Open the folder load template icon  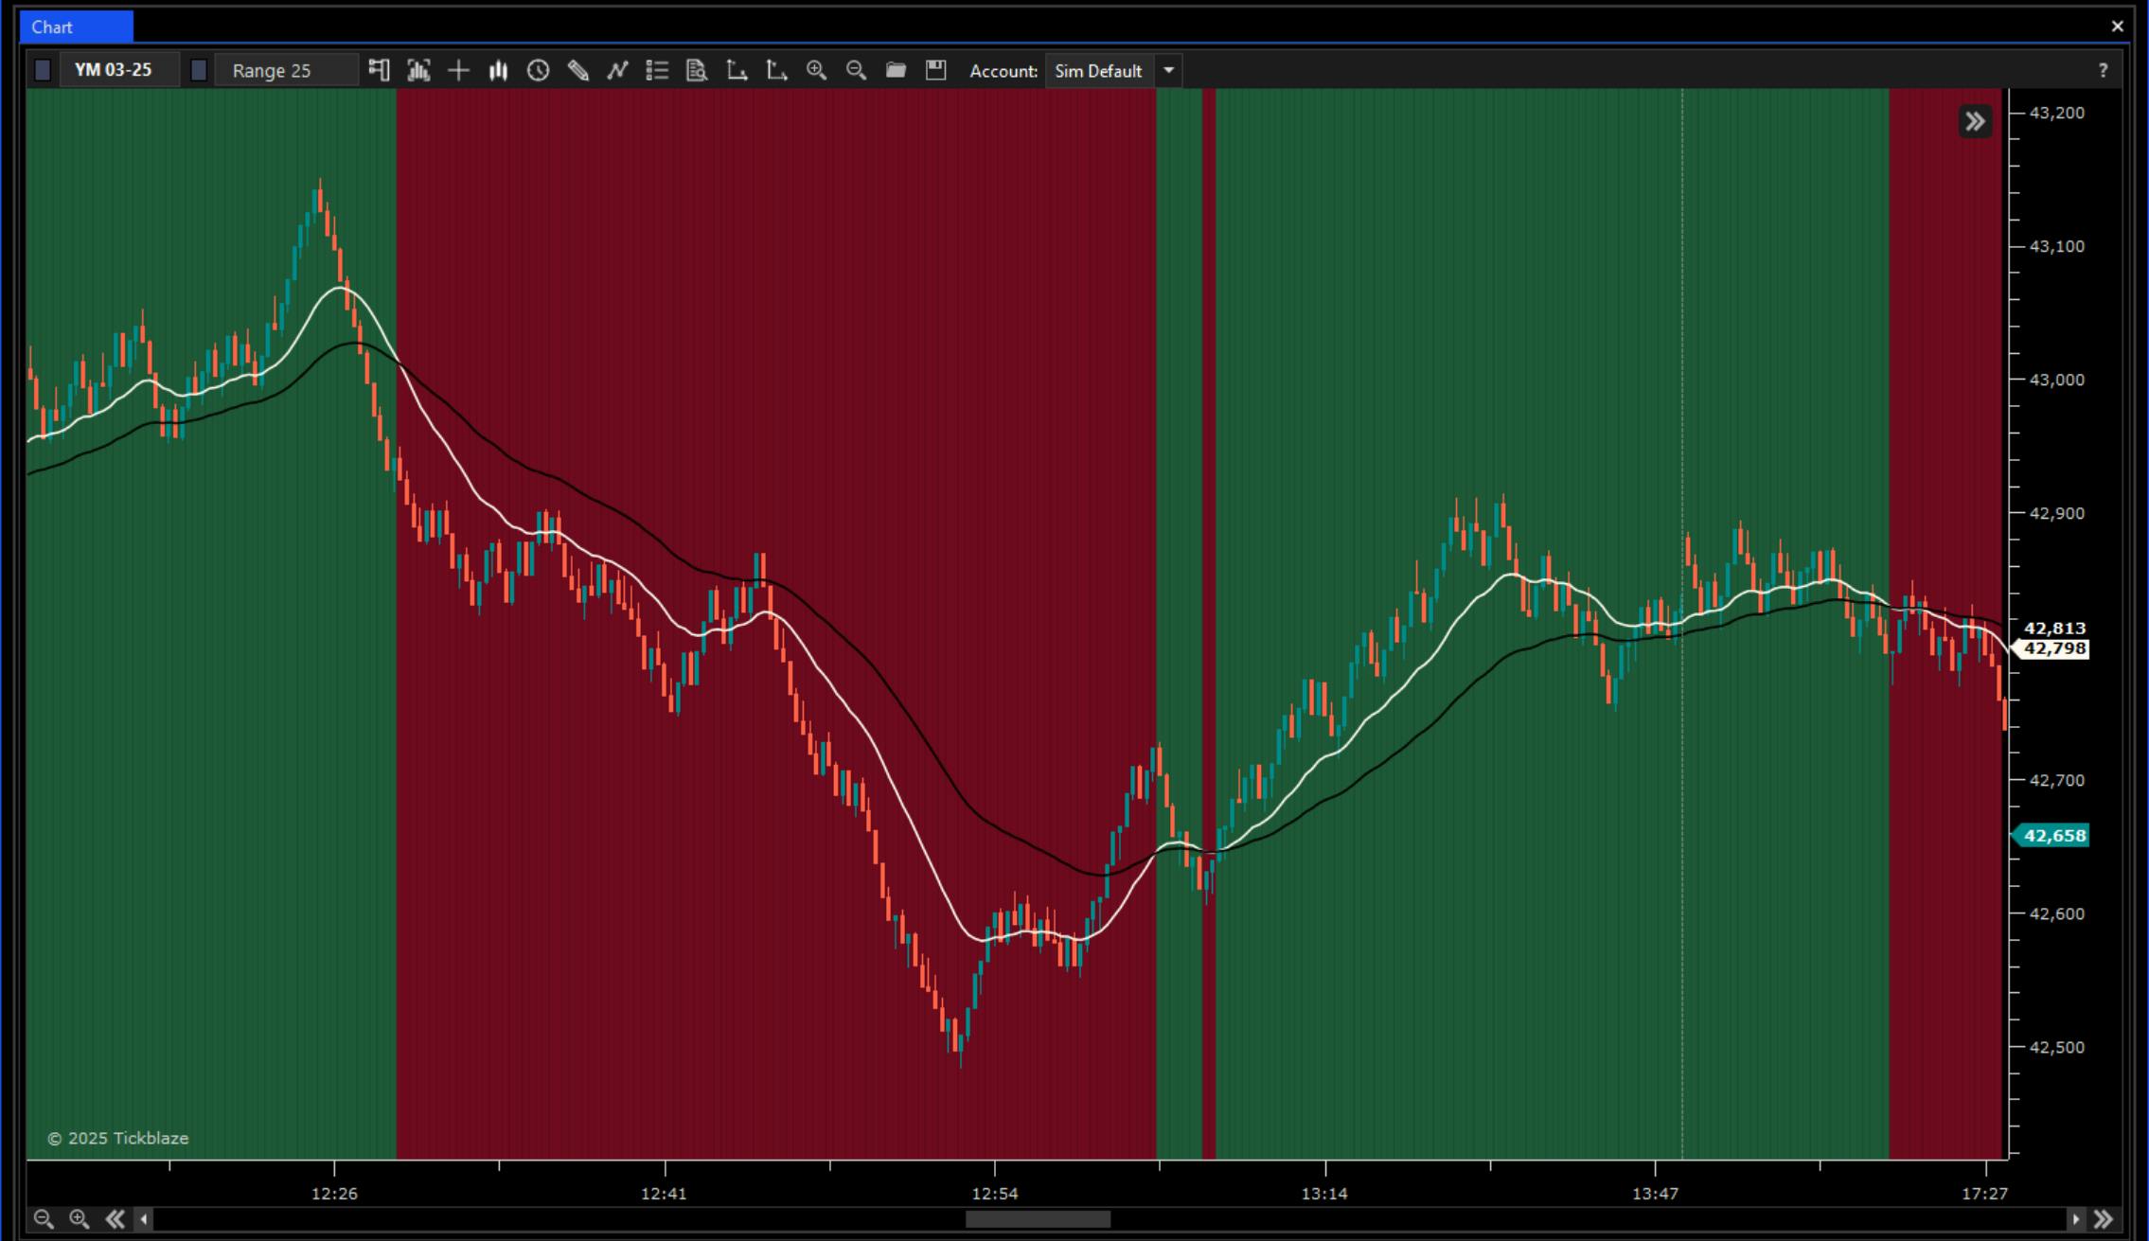point(896,70)
